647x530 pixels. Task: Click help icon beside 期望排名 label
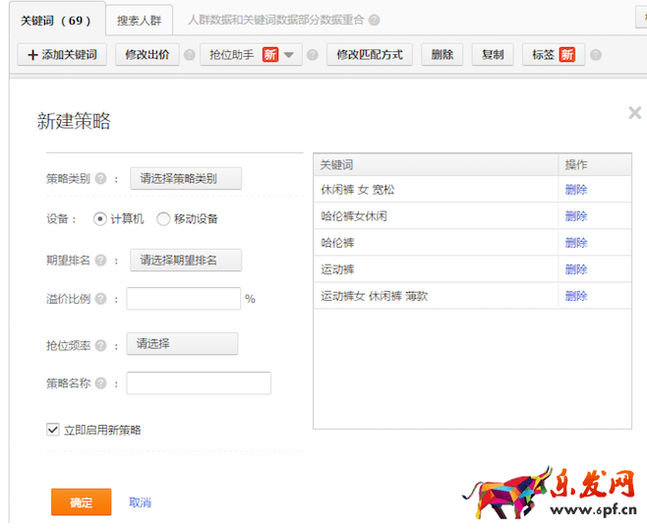(x=100, y=261)
